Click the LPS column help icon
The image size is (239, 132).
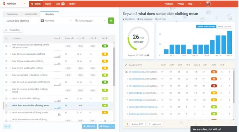(215, 65)
